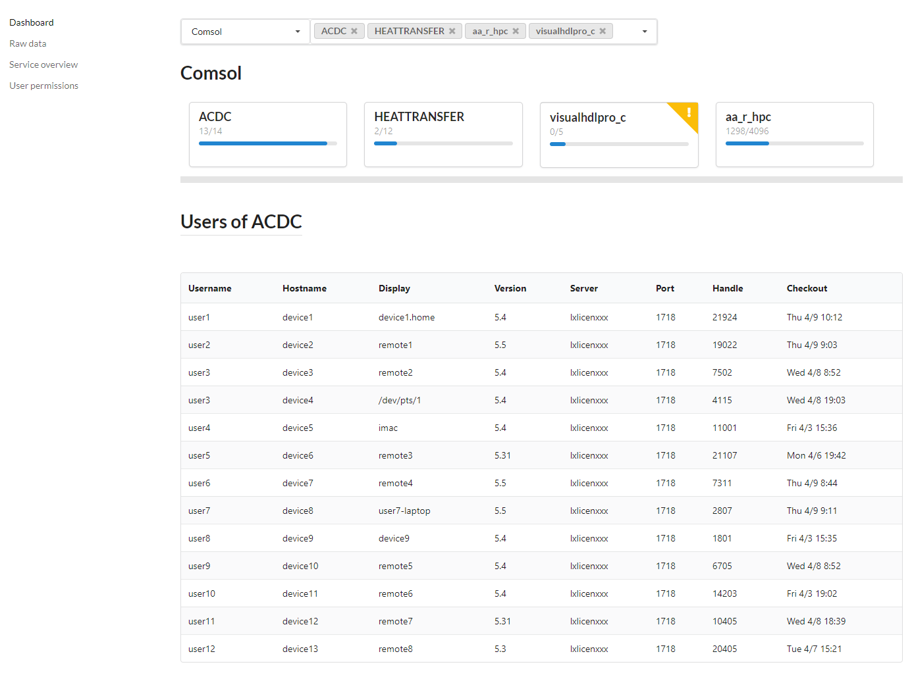Viewport: 912px width, 679px height.
Task: Open the Dashboard page in the sidebar
Action: click(x=32, y=22)
